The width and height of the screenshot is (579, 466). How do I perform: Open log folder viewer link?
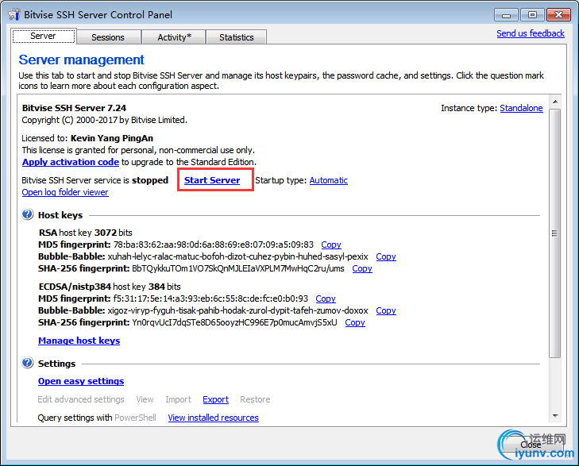tap(65, 192)
